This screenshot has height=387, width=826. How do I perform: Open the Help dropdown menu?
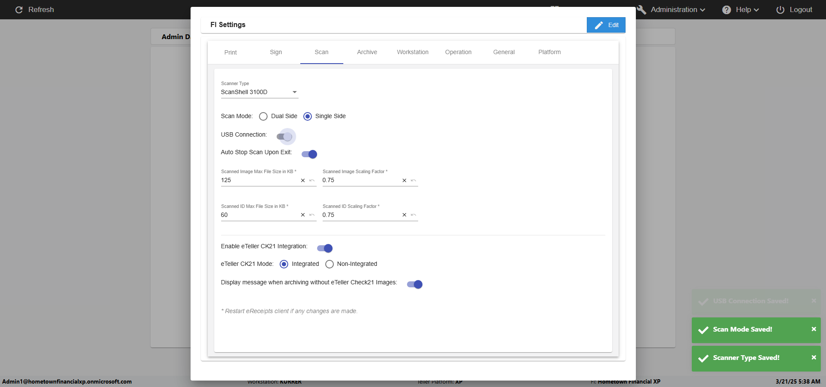pos(740,9)
